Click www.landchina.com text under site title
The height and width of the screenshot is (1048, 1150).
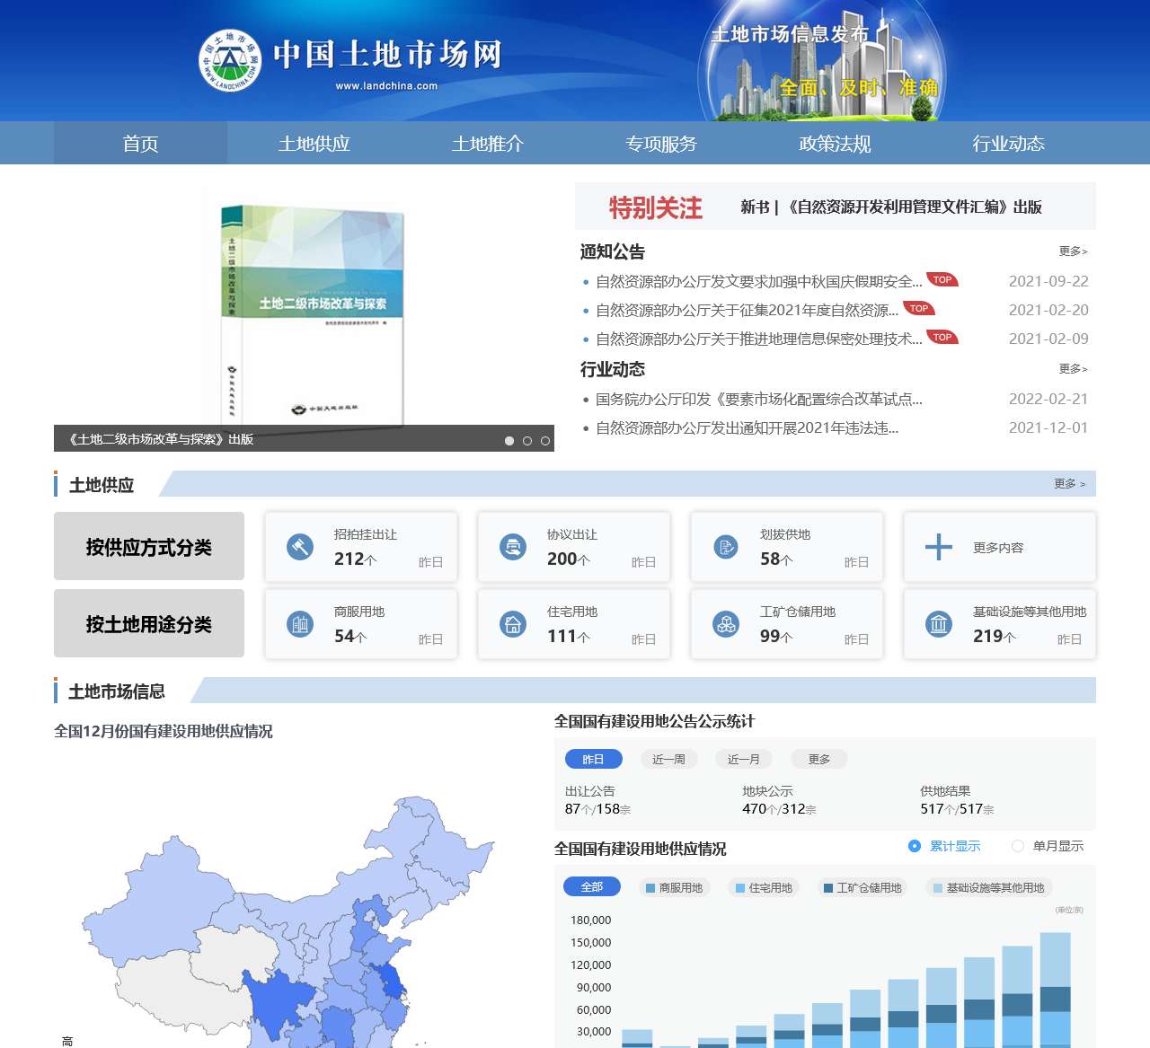click(x=386, y=86)
